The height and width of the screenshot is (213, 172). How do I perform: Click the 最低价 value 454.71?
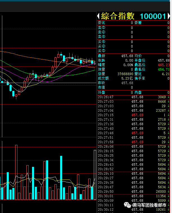164,69
